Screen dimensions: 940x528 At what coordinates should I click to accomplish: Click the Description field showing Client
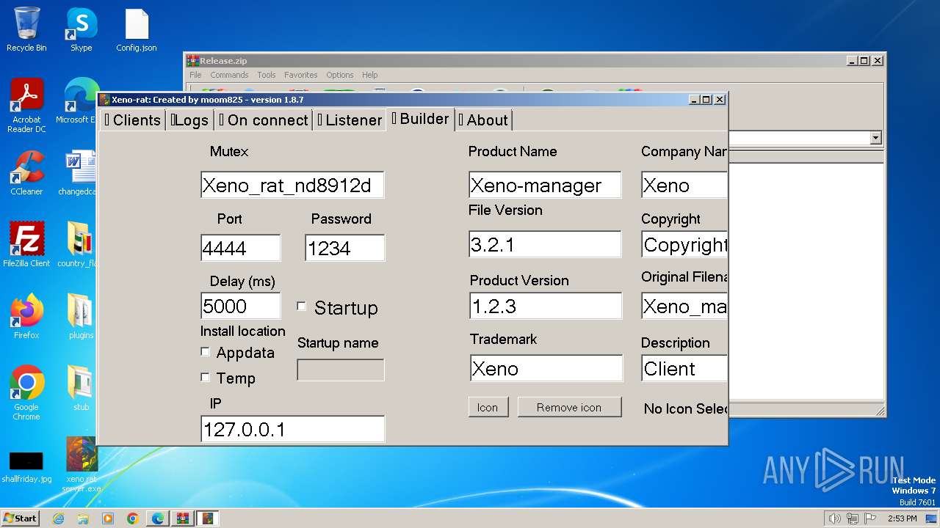tap(684, 368)
